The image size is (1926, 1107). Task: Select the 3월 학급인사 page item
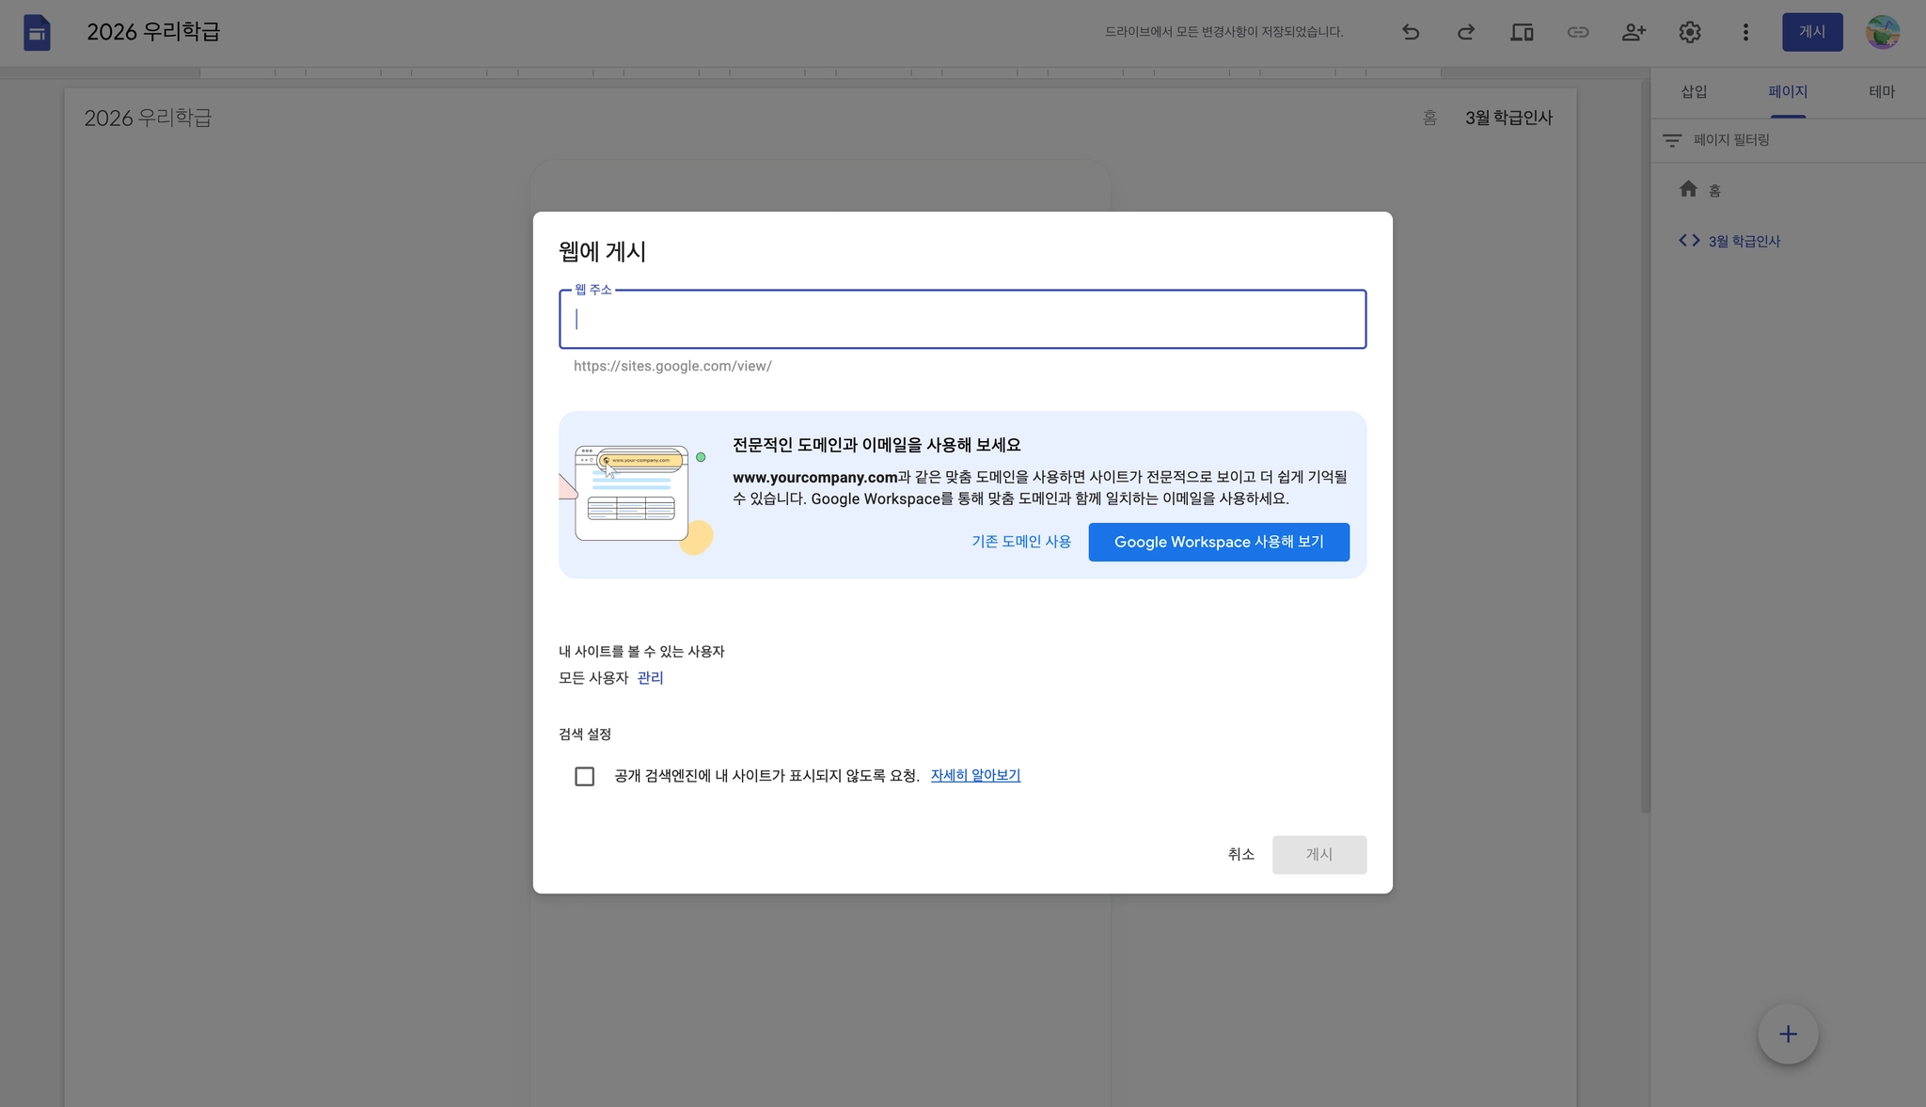(x=1743, y=242)
